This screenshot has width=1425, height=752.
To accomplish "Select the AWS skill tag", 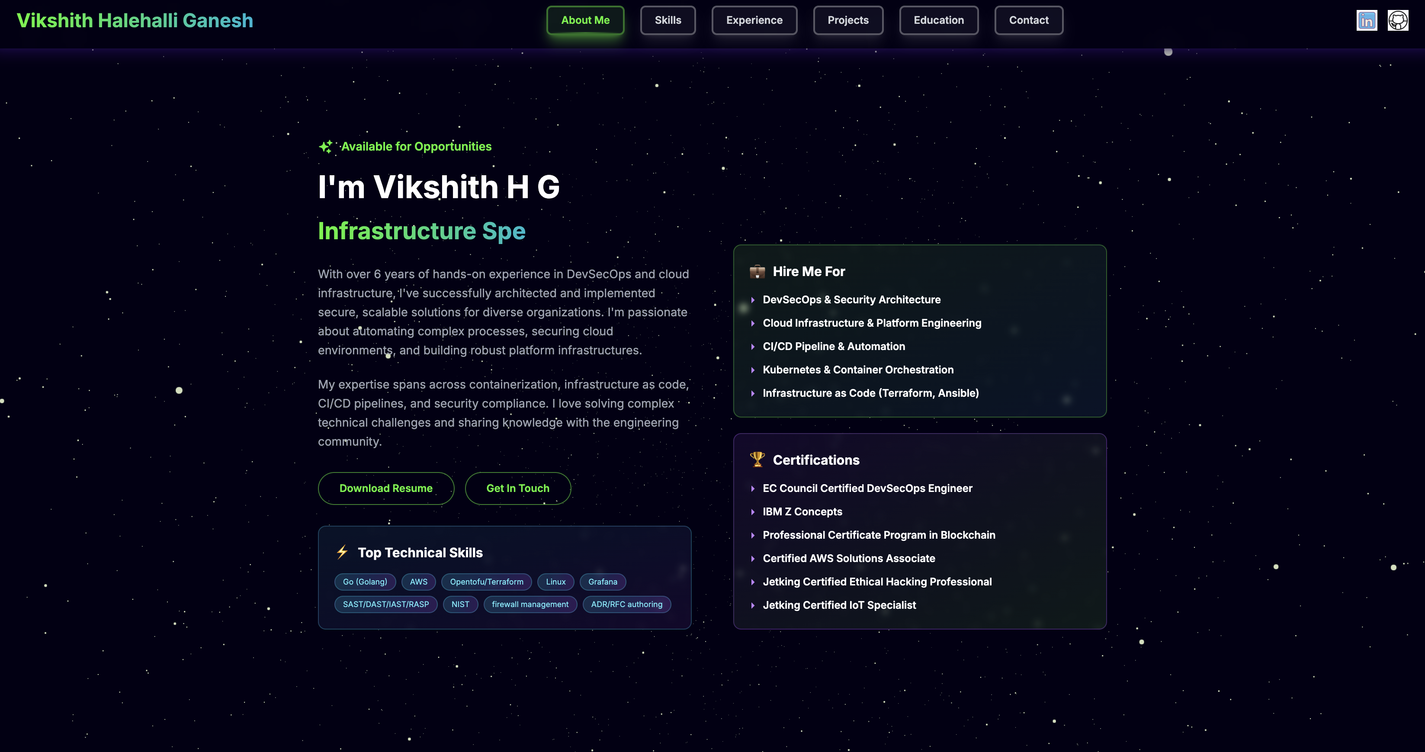I will point(418,582).
